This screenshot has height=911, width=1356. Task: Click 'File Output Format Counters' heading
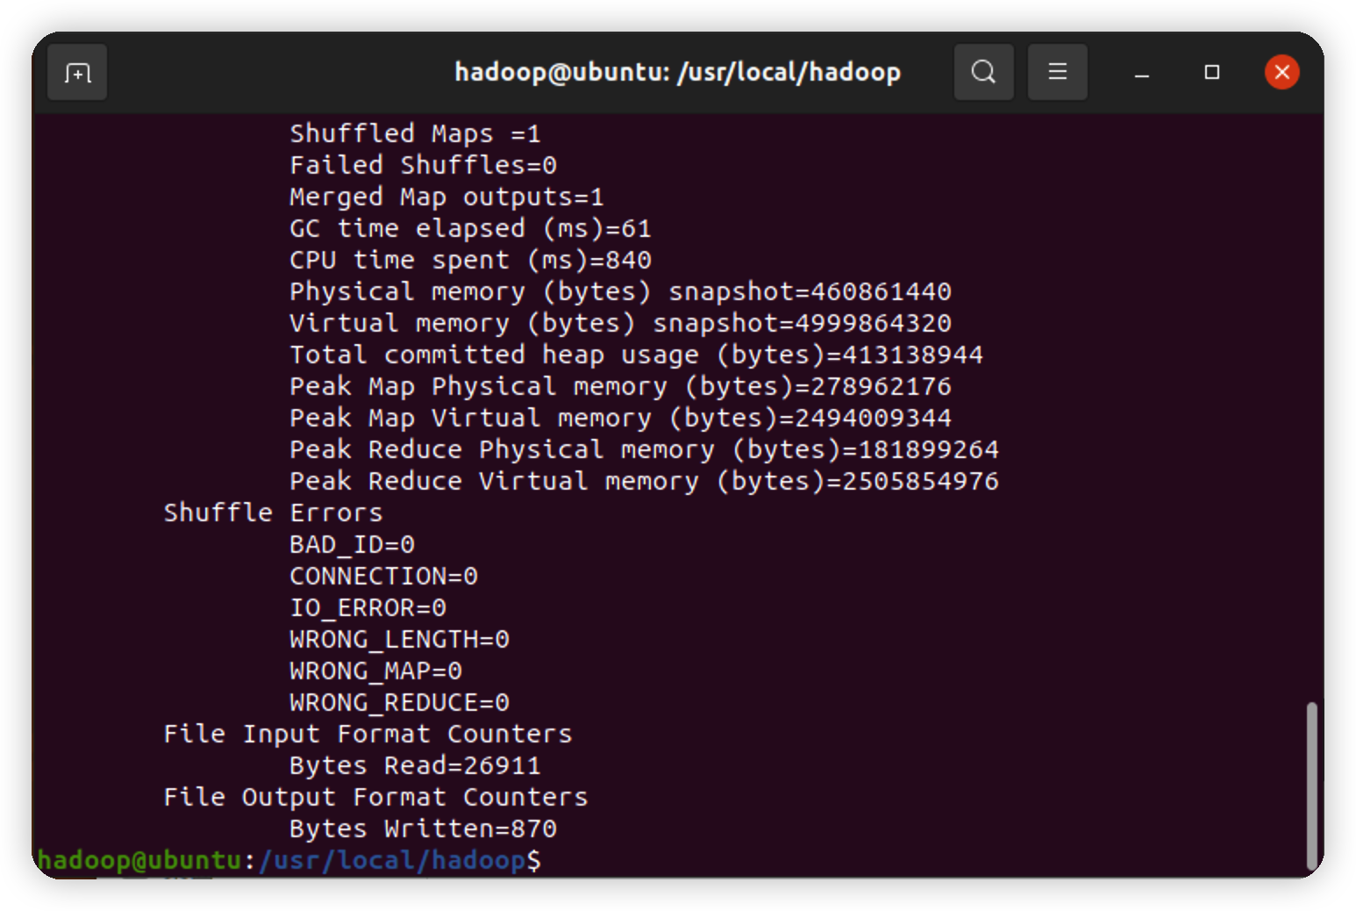pos(375,797)
